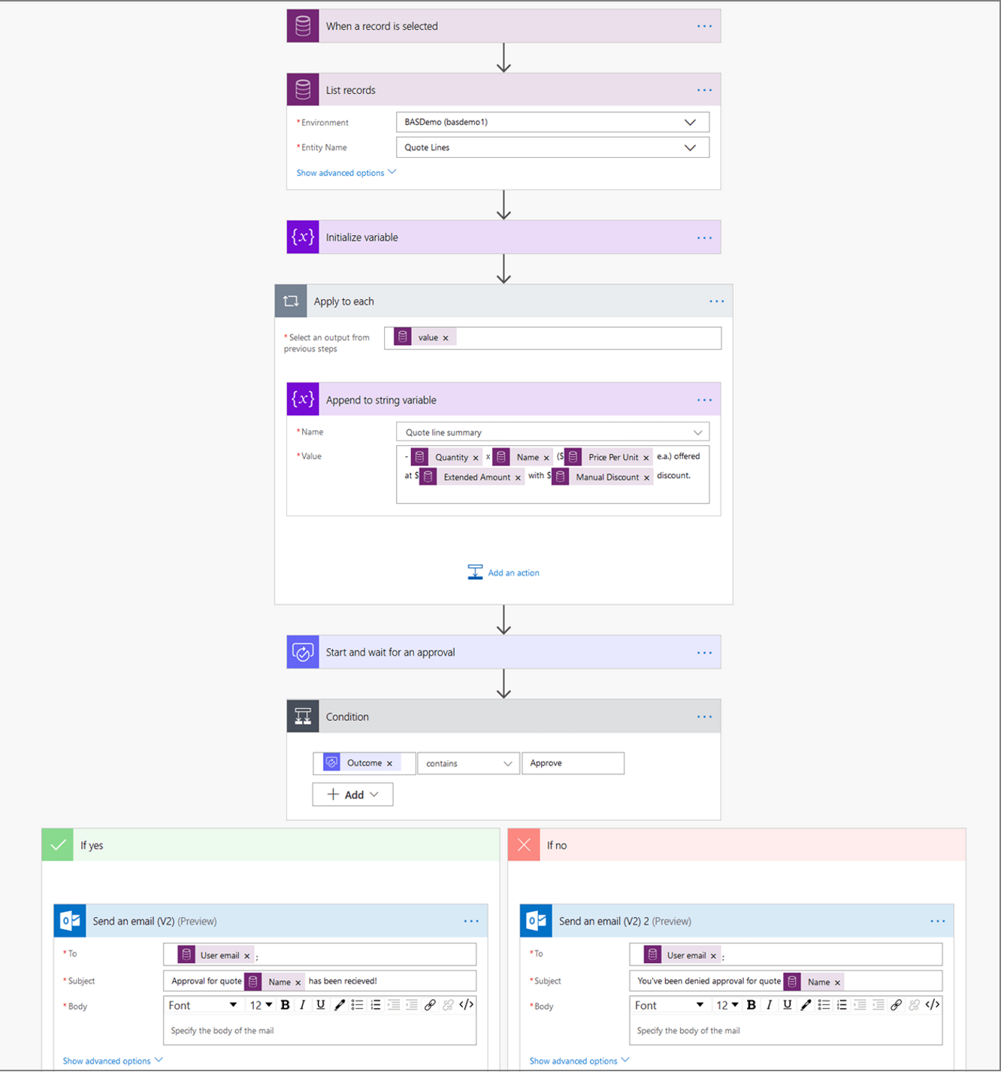Click the Start and wait for an approval icon
Screen dimensions: 1001x1072
303,652
